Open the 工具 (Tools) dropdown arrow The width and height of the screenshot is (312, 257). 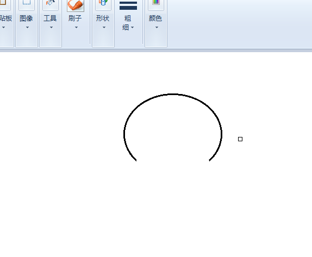pyautogui.click(x=51, y=28)
